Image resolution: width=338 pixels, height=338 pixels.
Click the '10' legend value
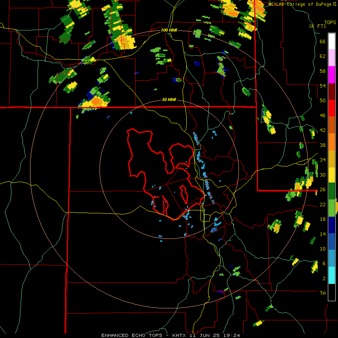tap(323, 249)
